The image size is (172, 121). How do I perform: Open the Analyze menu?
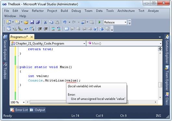click(153, 11)
